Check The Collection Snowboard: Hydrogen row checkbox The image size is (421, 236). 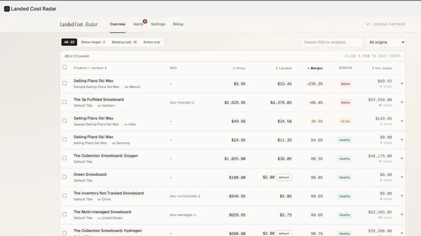pyautogui.click(x=64, y=233)
